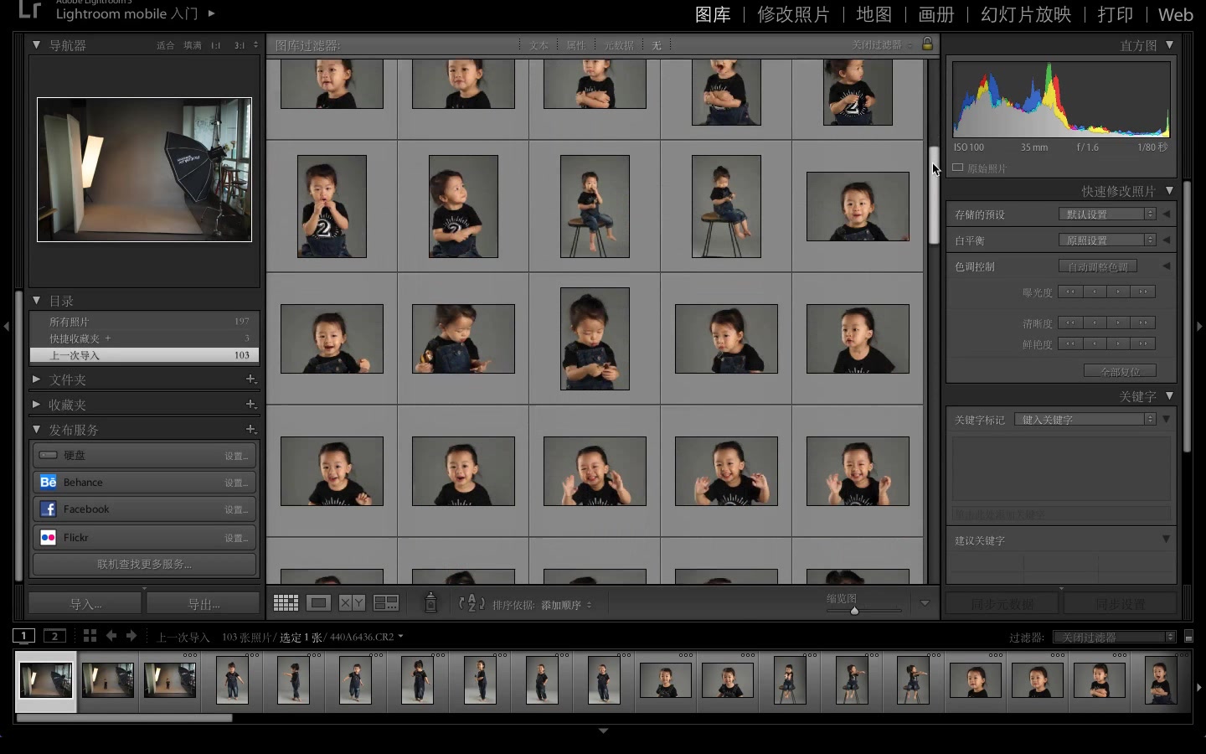Open toolbar content options triangle

pos(925,603)
